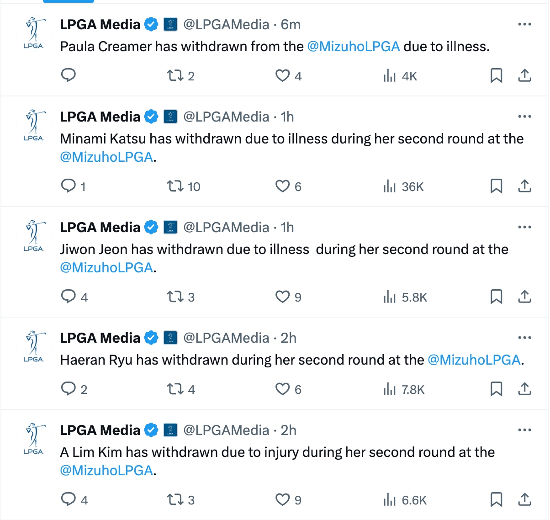Reply to the Paula Creamer withdrawal tweet
Viewport: 550px width, 520px height.
pyautogui.click(x=69, y=75)
